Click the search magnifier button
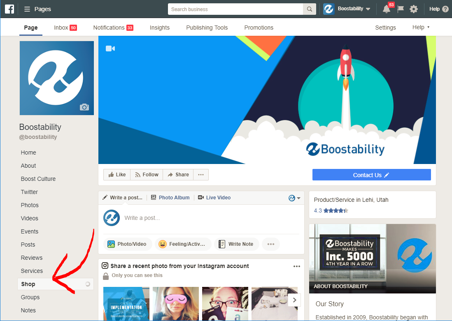452x321 pixels. click(x=309, y=9)
